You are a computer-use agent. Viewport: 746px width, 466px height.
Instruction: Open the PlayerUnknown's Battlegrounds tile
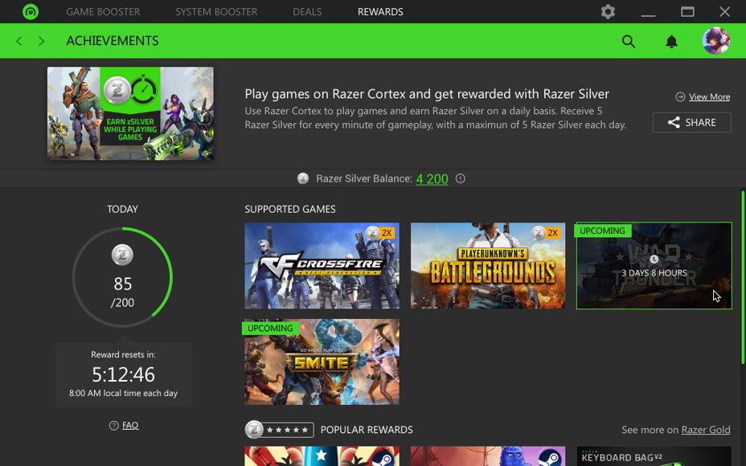click(x=488, y=266)
